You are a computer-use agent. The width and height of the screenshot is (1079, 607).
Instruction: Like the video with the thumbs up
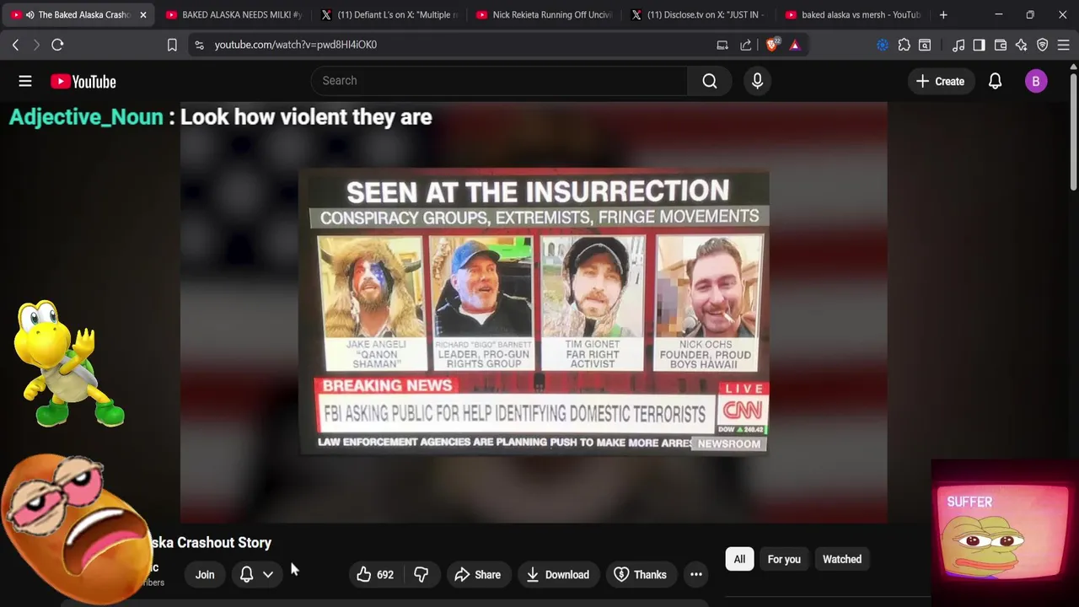[x=375, y=575]
